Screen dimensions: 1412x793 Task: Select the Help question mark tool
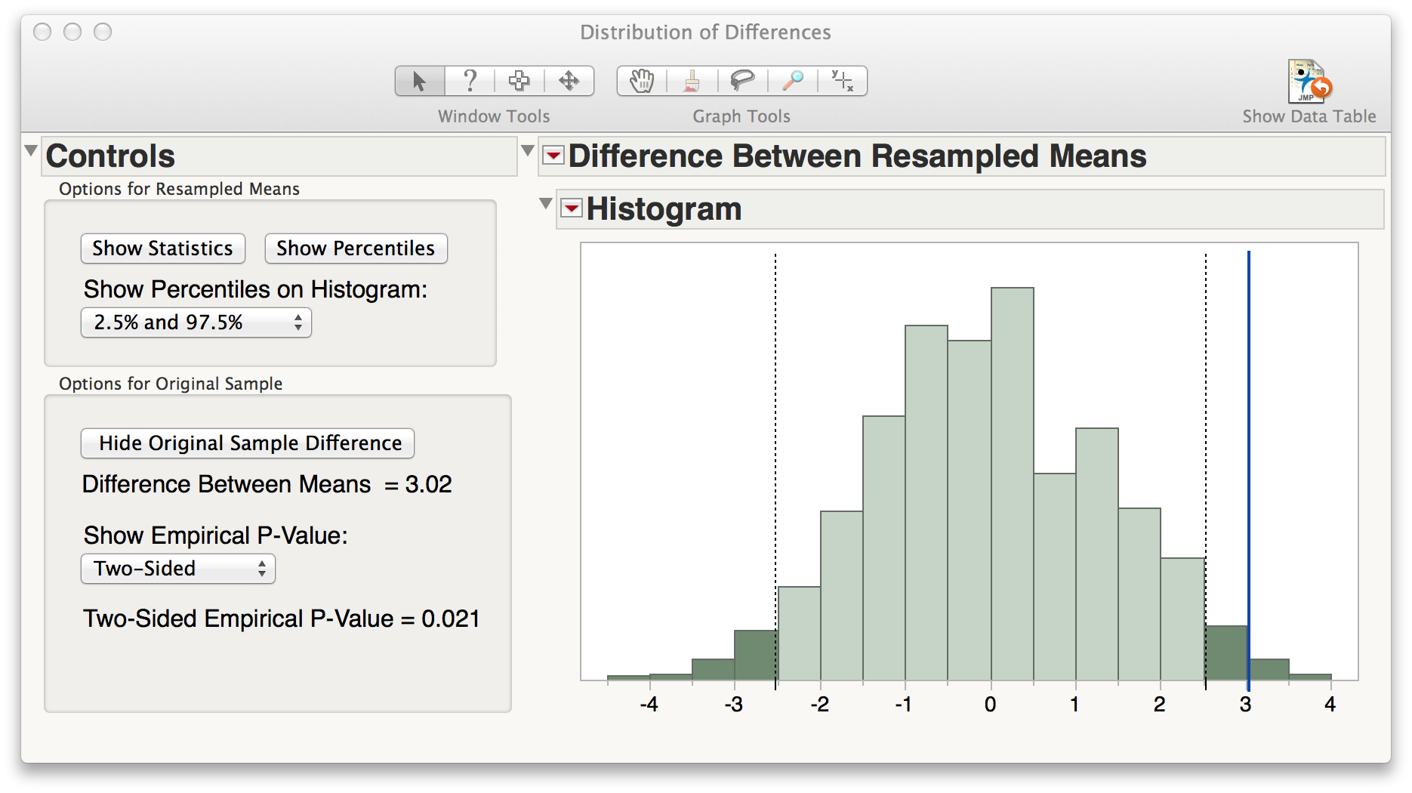470,81
